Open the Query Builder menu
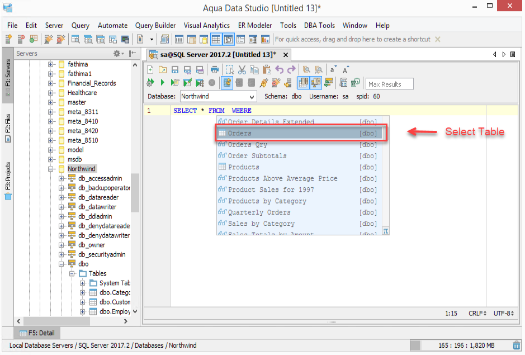Screen dimensions: 525x355 tap(155, 26)
